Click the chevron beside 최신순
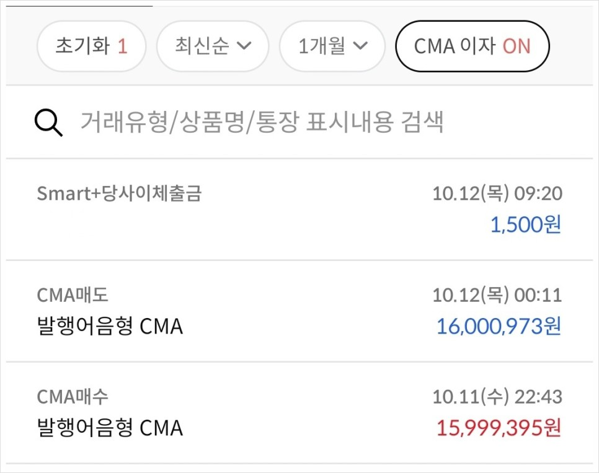 (x=244, y=46)
